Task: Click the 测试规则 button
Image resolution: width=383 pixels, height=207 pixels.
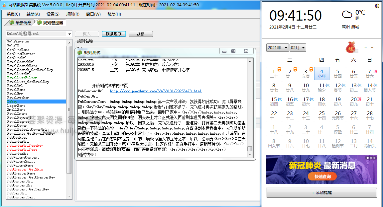Action: click(114, 34)
